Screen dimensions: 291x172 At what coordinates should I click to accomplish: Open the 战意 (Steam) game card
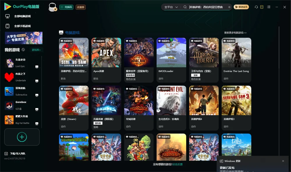[x=74, y=108]
